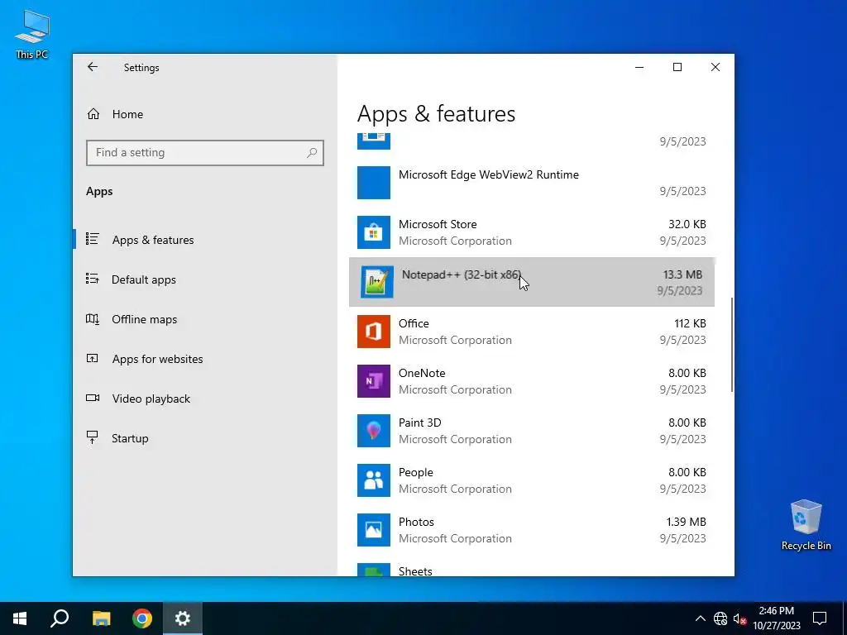Open the Apps for websites page
This screenshot has height=635, width=847.
pos(158,359)
